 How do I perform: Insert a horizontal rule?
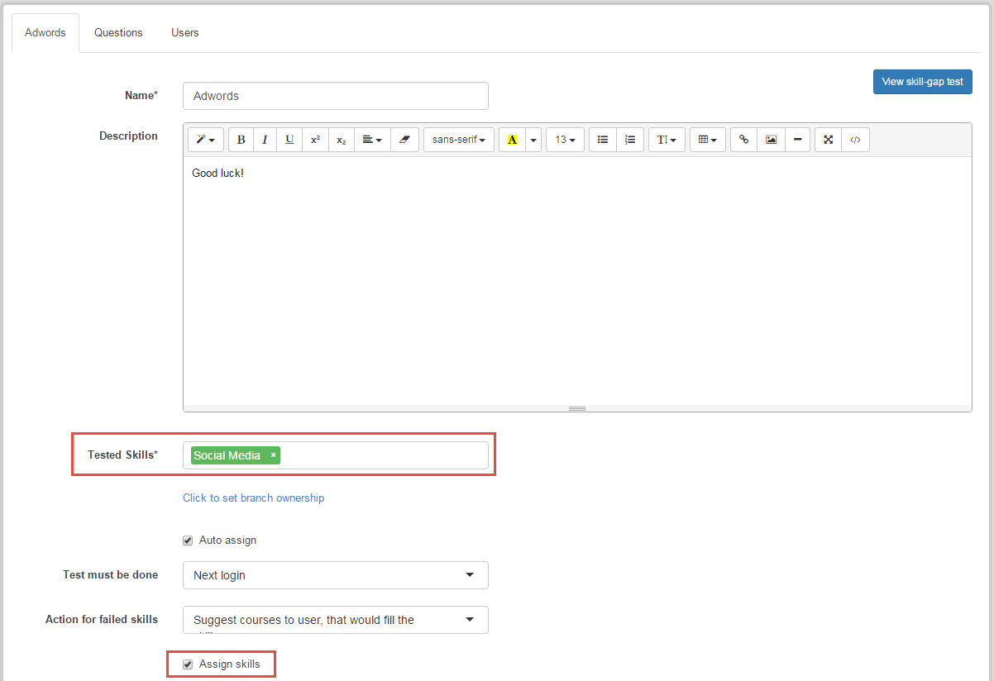797,140
